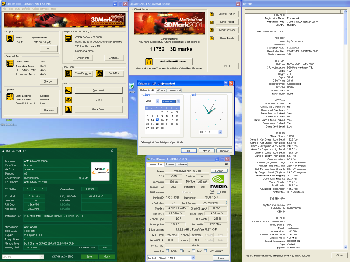The image size is (350, 262).
Task: Open the Run menu in 3DMark2001
Action: pos(17,9)
